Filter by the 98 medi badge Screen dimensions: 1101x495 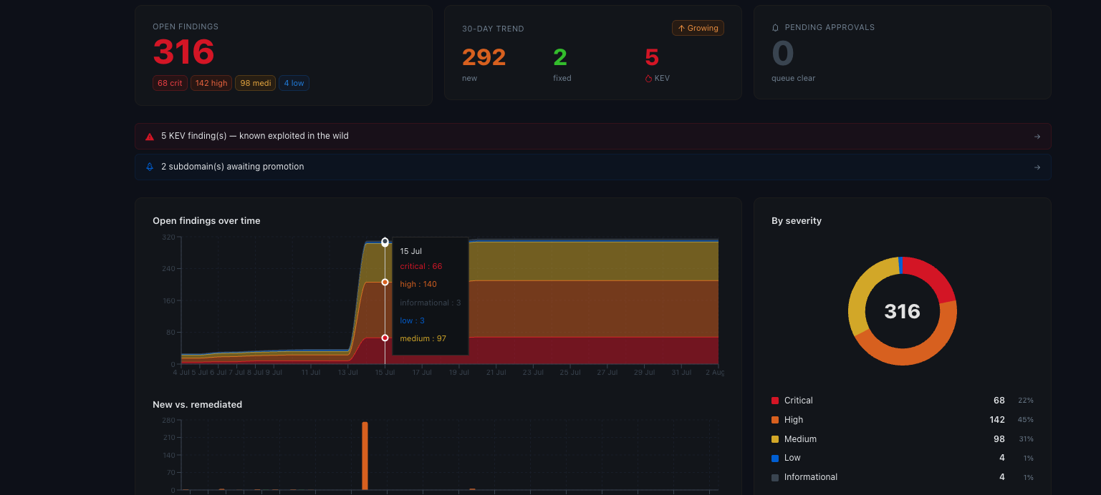[256, 83]
